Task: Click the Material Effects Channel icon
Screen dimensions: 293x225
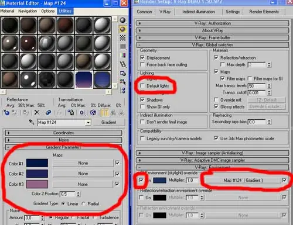Action: [81, 113]
